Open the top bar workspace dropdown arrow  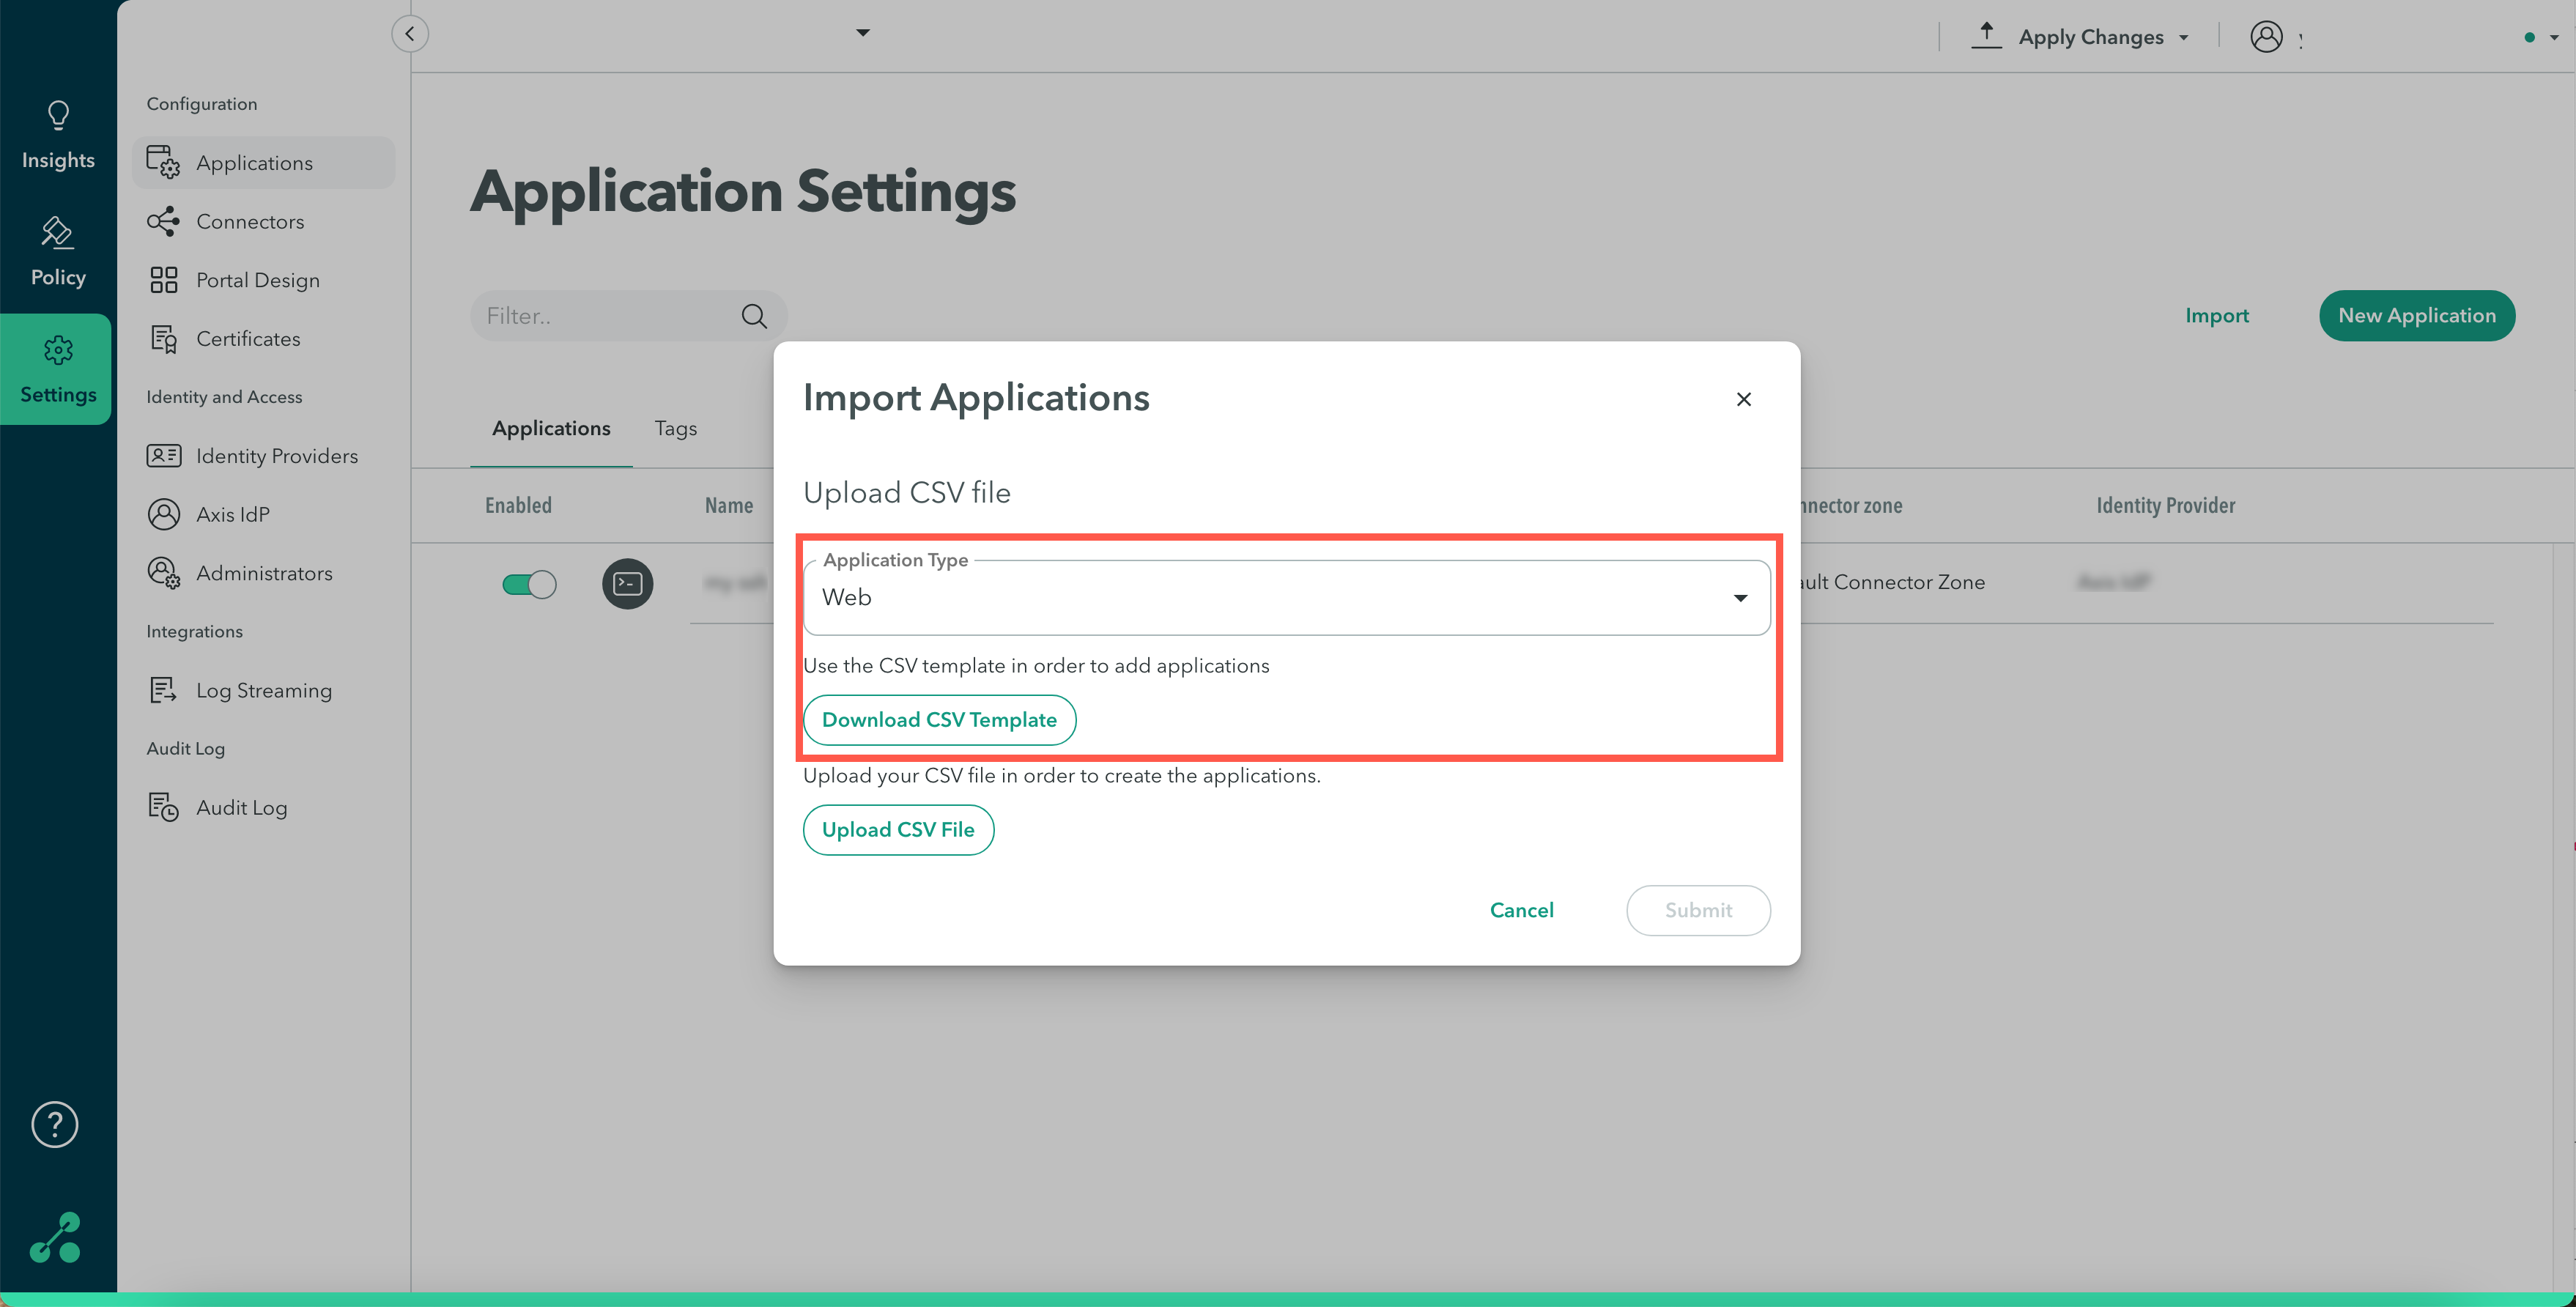(862, 33)
